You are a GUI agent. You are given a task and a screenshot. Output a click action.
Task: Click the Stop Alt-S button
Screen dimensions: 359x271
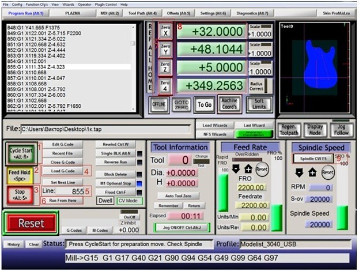(20, 195)
